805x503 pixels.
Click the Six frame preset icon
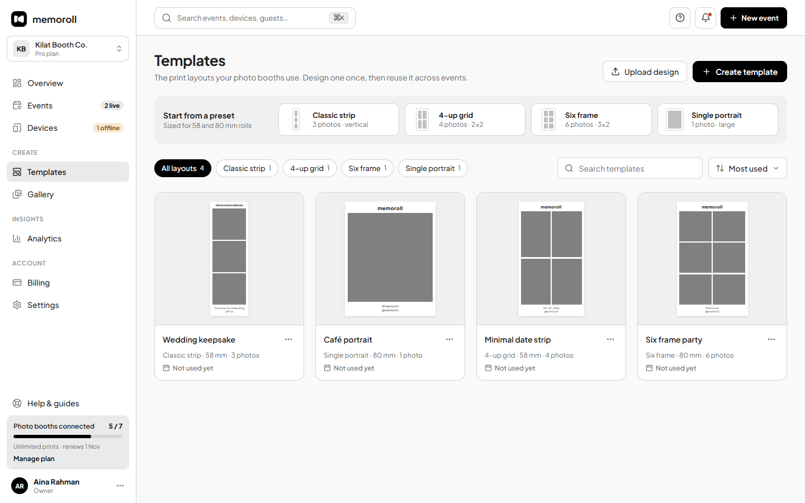click(549, 120)
